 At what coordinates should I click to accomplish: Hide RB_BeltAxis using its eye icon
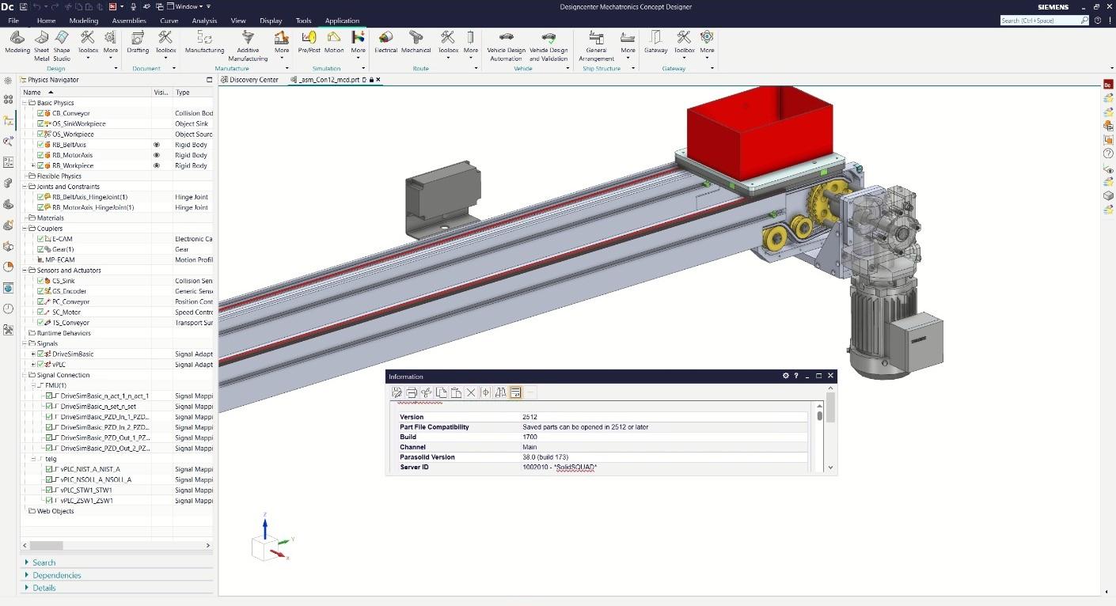pyautogui.click(x=157, y=145)
